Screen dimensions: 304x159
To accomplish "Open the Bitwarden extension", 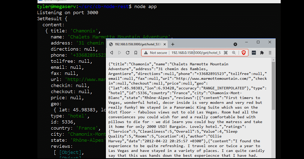I will (254, 52).
